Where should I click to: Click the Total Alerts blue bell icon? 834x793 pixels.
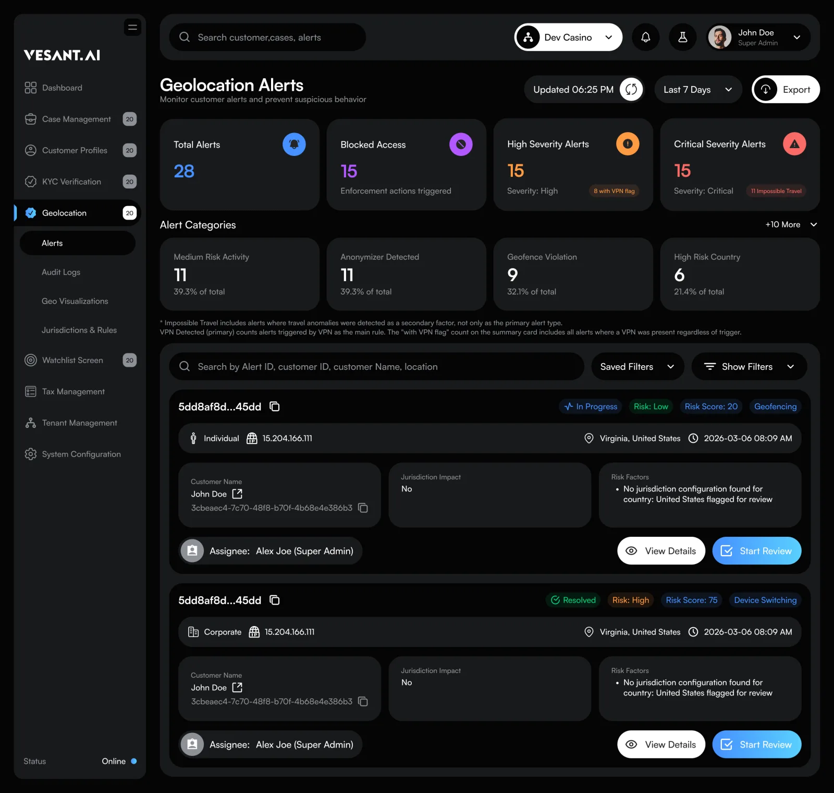tap(294, 144)
